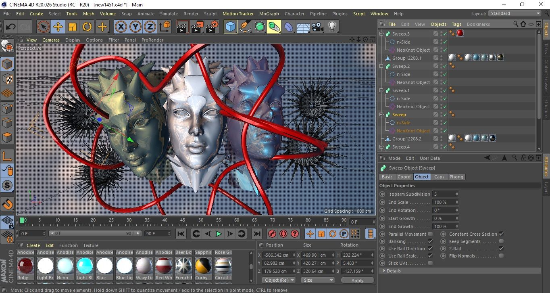The image size is (550, 293).
Task: Click the Undo arrow icon
Action: pos(11,27)
